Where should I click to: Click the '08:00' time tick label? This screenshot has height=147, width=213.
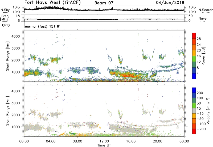click(x=77, y=141)
